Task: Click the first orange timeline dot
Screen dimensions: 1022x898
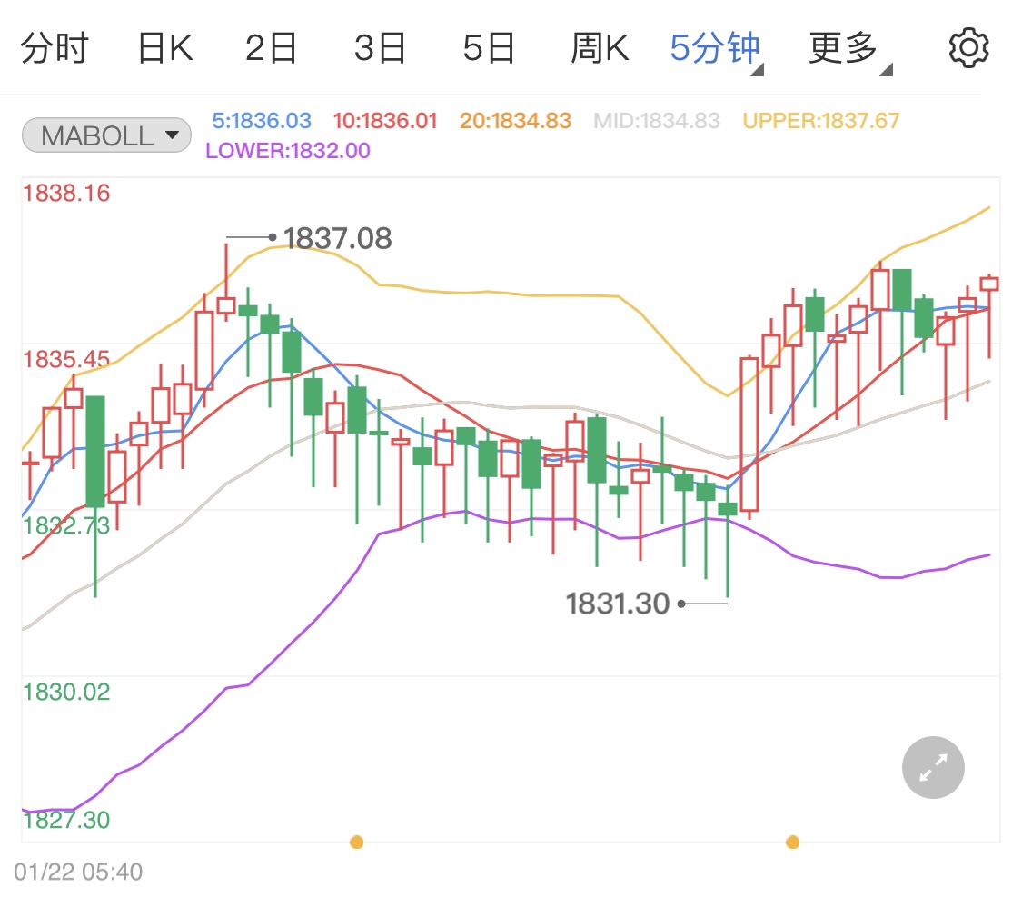Action: click(x=356, y=842)
